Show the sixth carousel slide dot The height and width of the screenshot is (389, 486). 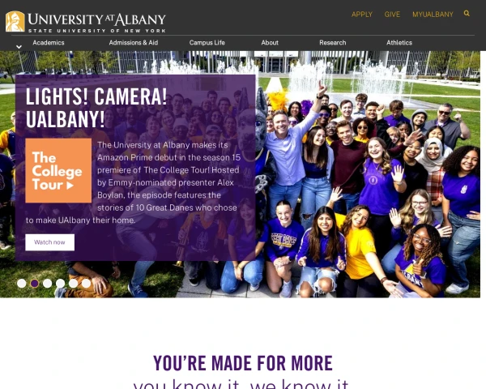pos(86,283)
